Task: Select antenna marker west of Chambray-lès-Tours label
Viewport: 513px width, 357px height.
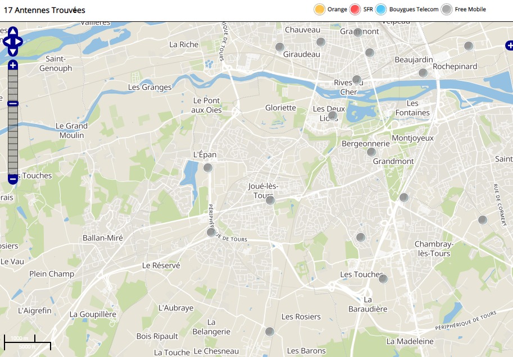Action: point(361,237)
